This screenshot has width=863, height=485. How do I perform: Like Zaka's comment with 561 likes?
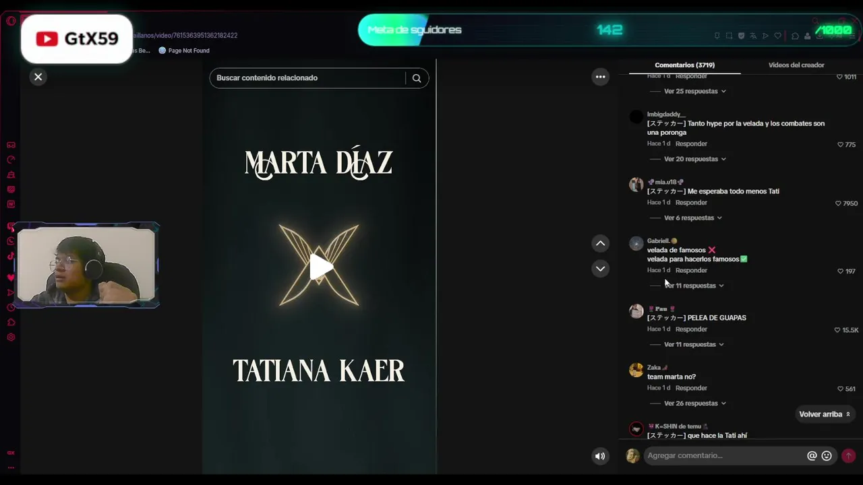pyautogui.click(x=840, y=389)
